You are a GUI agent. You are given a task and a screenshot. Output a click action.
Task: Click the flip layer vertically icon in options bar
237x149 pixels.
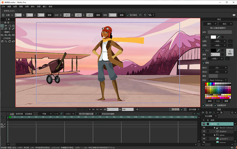pos(145,15)
